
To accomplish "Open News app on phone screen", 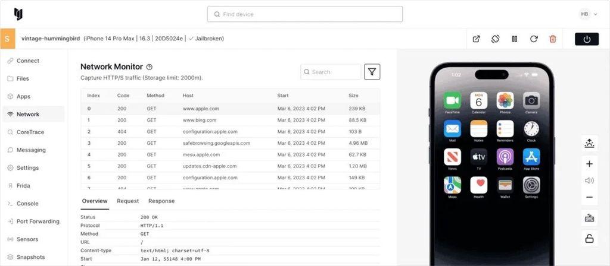I will [453, 157].
